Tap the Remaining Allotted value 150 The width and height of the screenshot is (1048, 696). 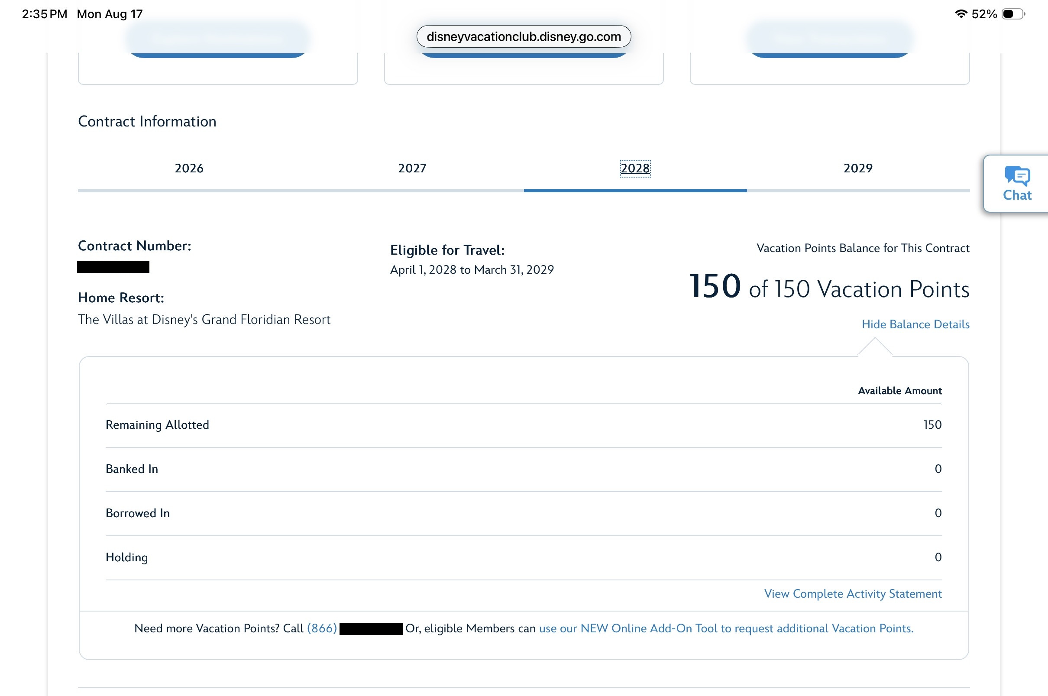click(932, 425)
